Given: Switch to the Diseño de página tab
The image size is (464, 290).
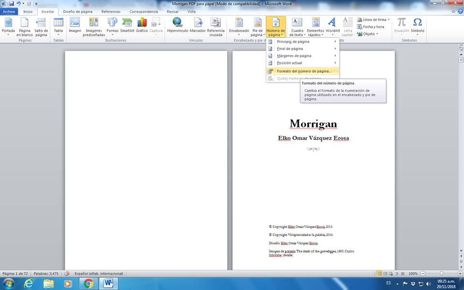Looking at the screenshot, I should (x=77, y=11).
